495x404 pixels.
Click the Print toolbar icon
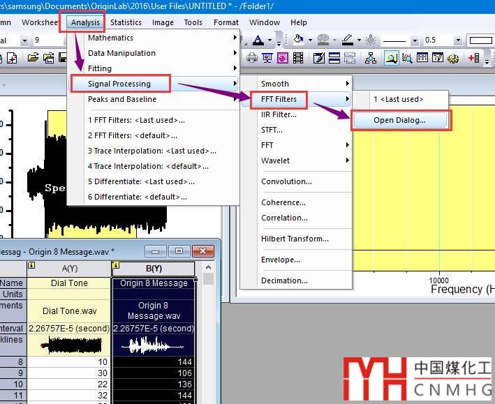click(252, 59)
